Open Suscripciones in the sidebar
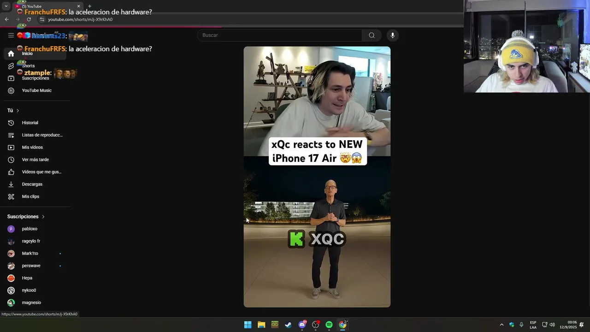The image size is (590, 332). (35, 78)
